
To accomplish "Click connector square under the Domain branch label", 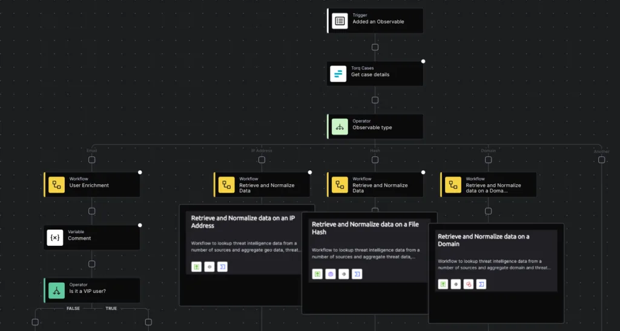I will pos(489,160).
